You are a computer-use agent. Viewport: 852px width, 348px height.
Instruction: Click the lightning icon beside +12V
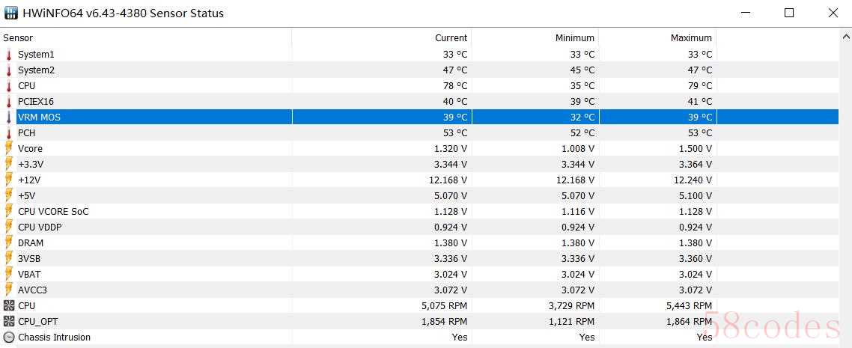(9, 180)
